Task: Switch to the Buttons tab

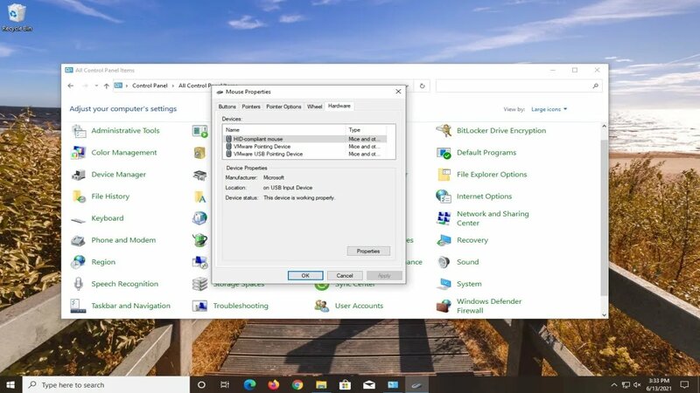Action: pos(227,107)
